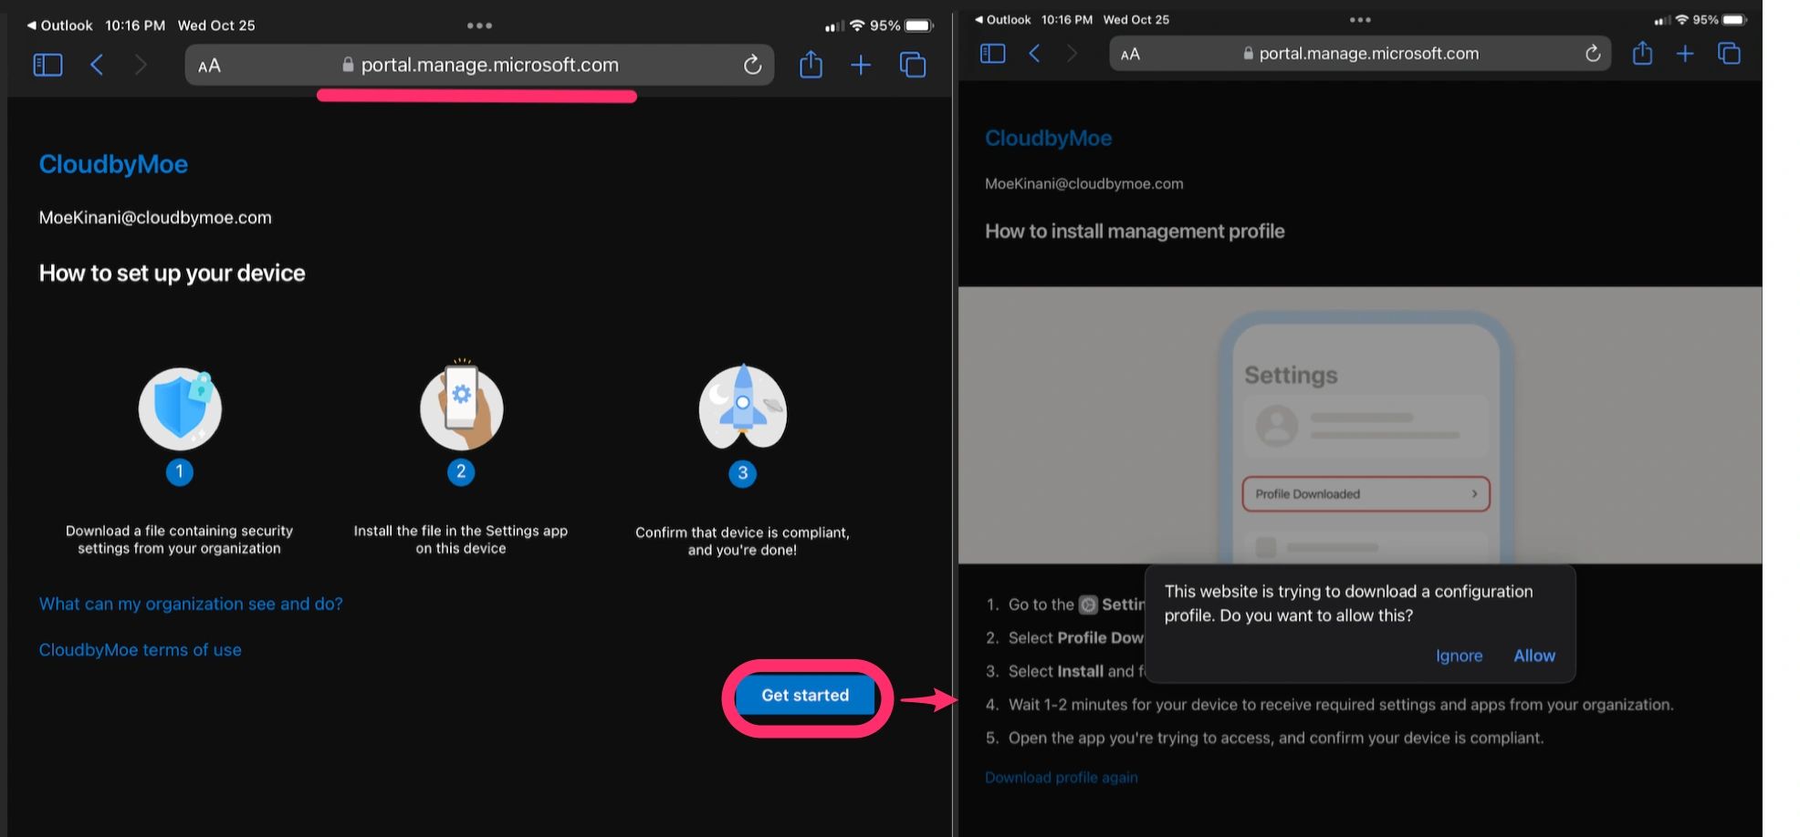Screen dimensions: 1800x837
Task: Click Download profile again
Action: click(1061, 776)
